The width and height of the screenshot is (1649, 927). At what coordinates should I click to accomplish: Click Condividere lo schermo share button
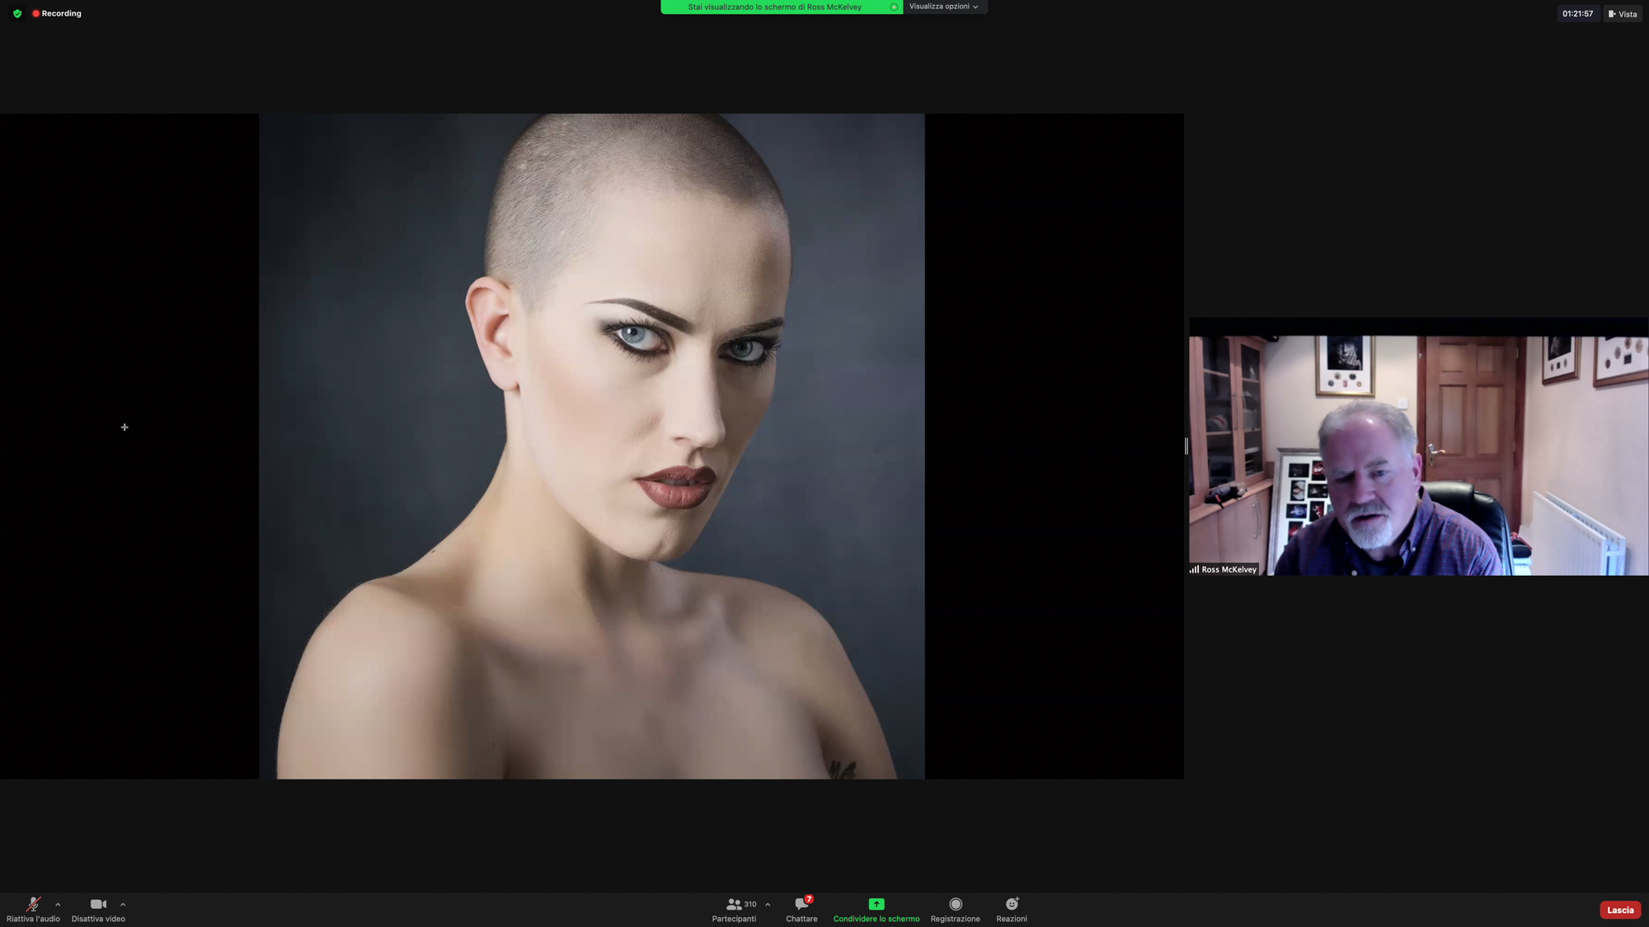point(876,910)
